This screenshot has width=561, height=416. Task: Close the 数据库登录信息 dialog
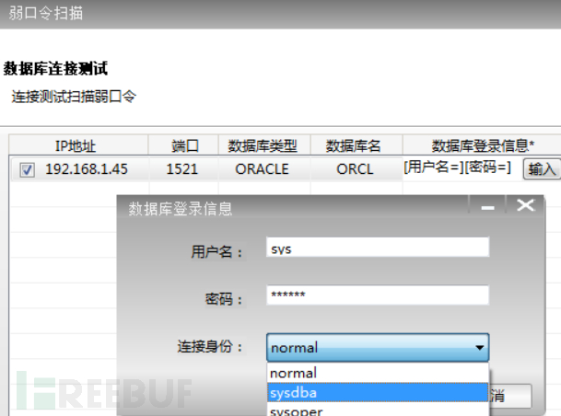click(525, 205)
